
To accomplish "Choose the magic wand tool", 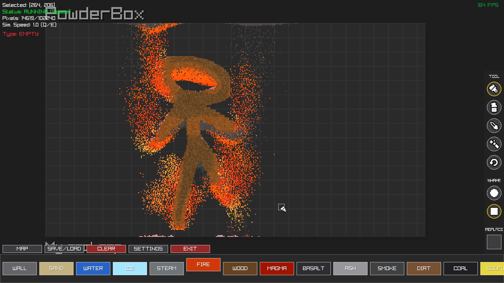I will pos(494,144).
